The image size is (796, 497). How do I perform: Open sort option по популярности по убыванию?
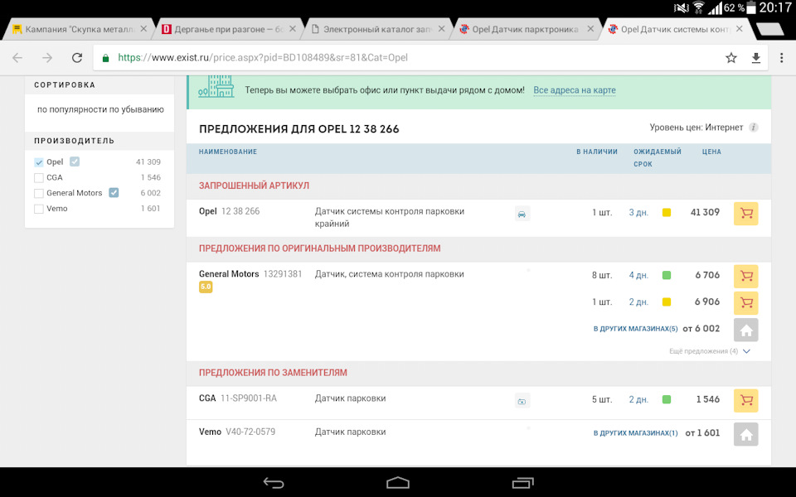pos(100,109)
